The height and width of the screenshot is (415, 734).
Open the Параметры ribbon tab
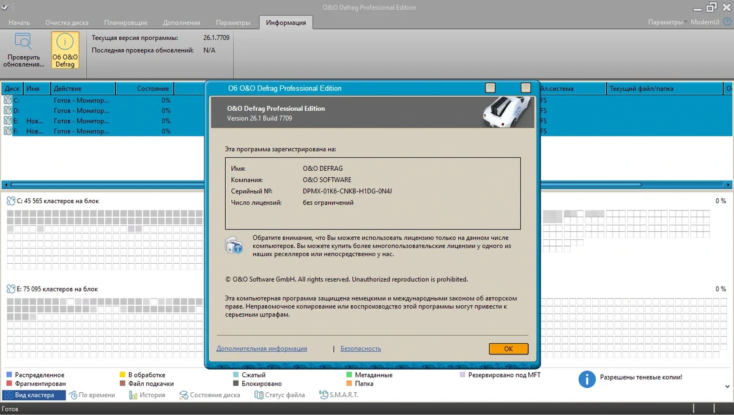[232, 23]
